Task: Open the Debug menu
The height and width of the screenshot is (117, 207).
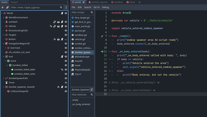Action: [x=106, y=7]
